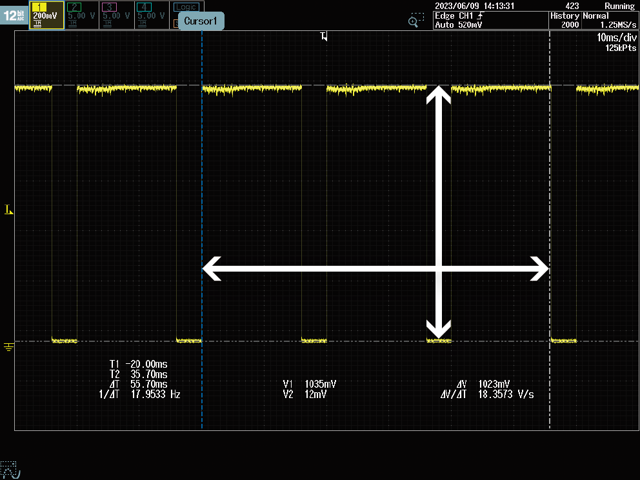
Task: Click the ΔV/ΔT 18.3573 V/s readout
Action: pyautogui.click(x=487, y=394)
